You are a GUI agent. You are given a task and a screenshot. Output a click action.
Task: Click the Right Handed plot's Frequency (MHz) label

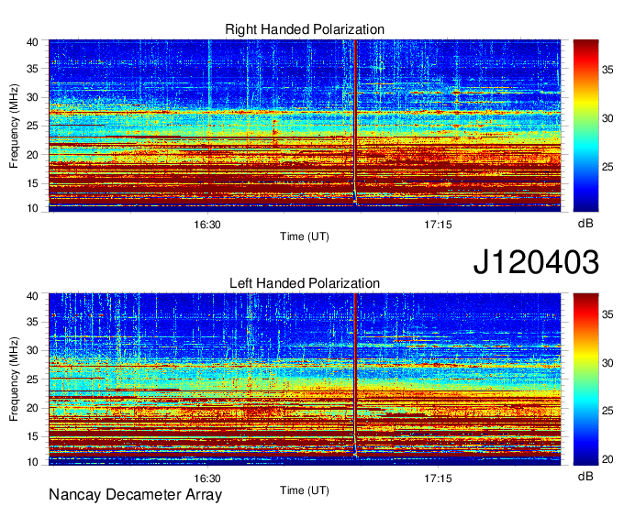(x=14, y=126)
